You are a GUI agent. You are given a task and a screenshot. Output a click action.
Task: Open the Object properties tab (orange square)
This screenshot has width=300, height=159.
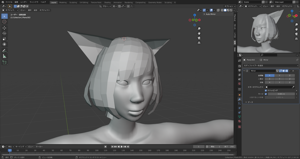239,95
